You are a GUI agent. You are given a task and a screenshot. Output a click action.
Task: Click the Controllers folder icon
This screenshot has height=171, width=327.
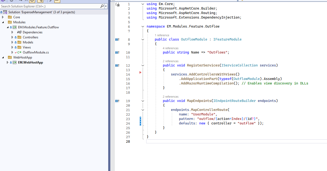pyautogui.click(x=19, y=37)
